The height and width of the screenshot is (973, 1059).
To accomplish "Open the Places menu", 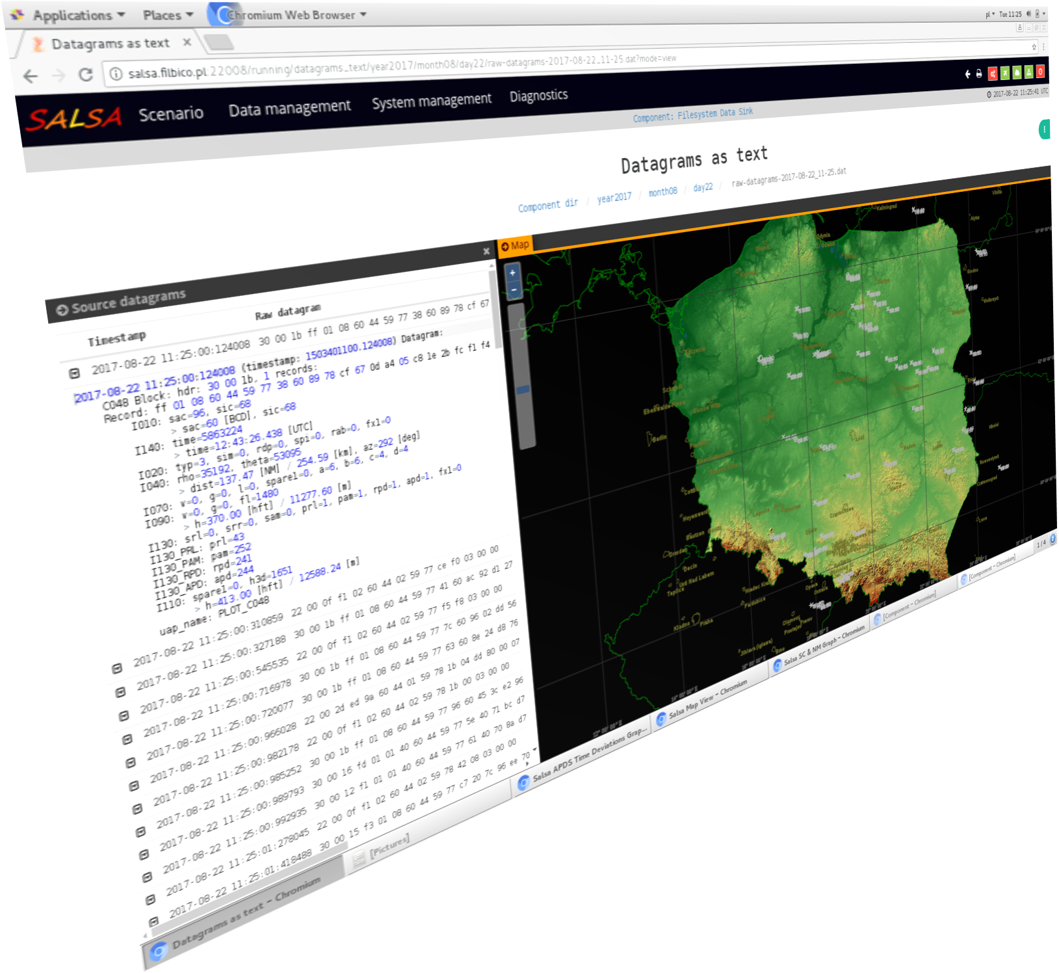I will (x=168, y=15).
